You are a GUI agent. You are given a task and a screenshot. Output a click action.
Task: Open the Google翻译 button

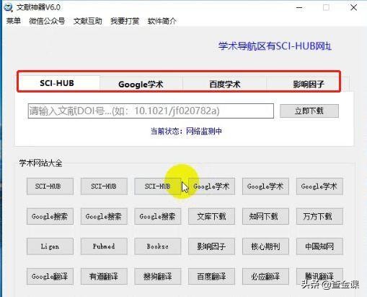pyautogui.click(x=50, y=276)
